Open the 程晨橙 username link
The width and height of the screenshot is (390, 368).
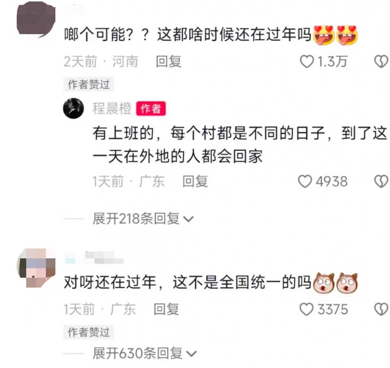(x=112, y=108)
